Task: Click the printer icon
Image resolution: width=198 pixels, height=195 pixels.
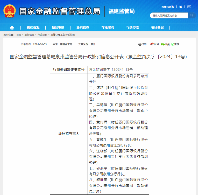Action: (x=140, y=44)
